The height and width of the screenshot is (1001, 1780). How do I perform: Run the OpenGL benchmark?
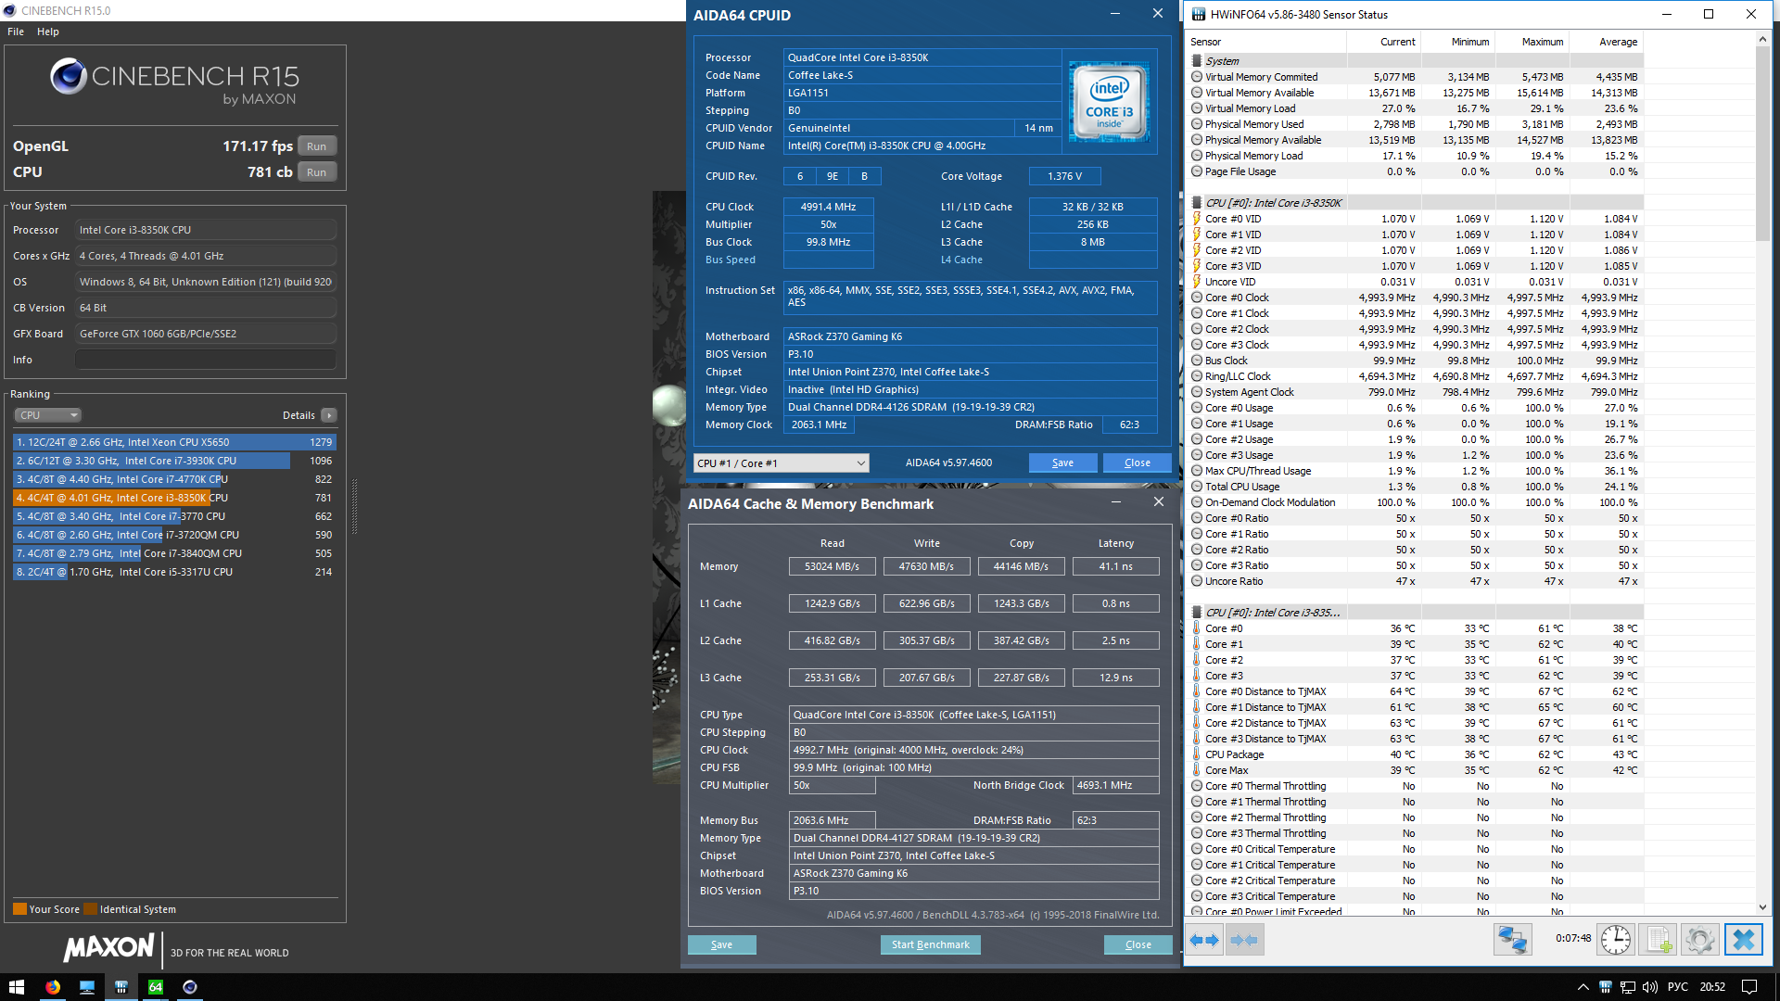coord(317,146)
